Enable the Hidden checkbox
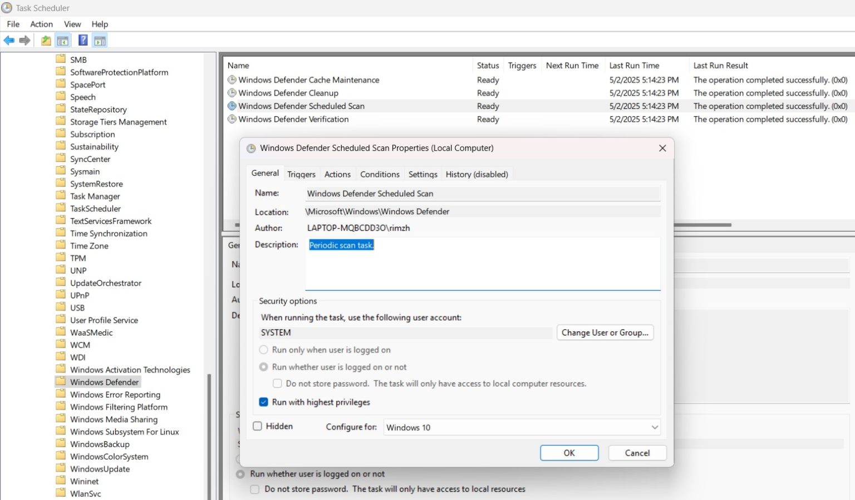855x500 pixels. click(257, 426)
